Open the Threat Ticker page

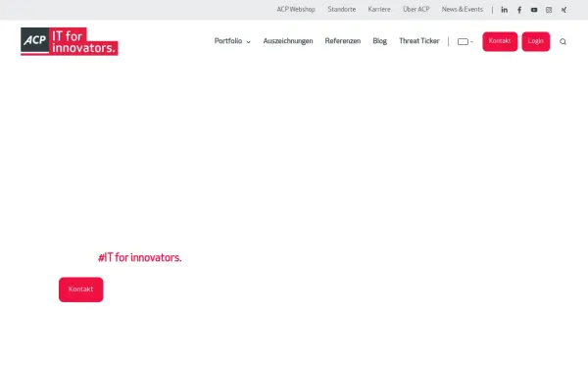[418, 41]
